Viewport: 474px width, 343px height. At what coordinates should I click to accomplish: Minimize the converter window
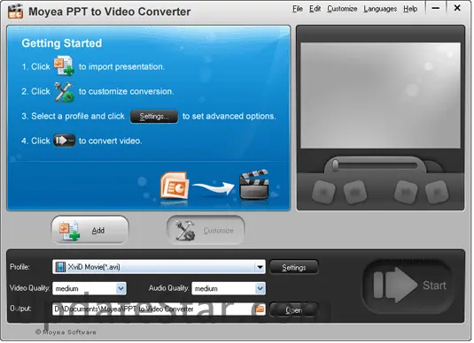click(436, 9)
